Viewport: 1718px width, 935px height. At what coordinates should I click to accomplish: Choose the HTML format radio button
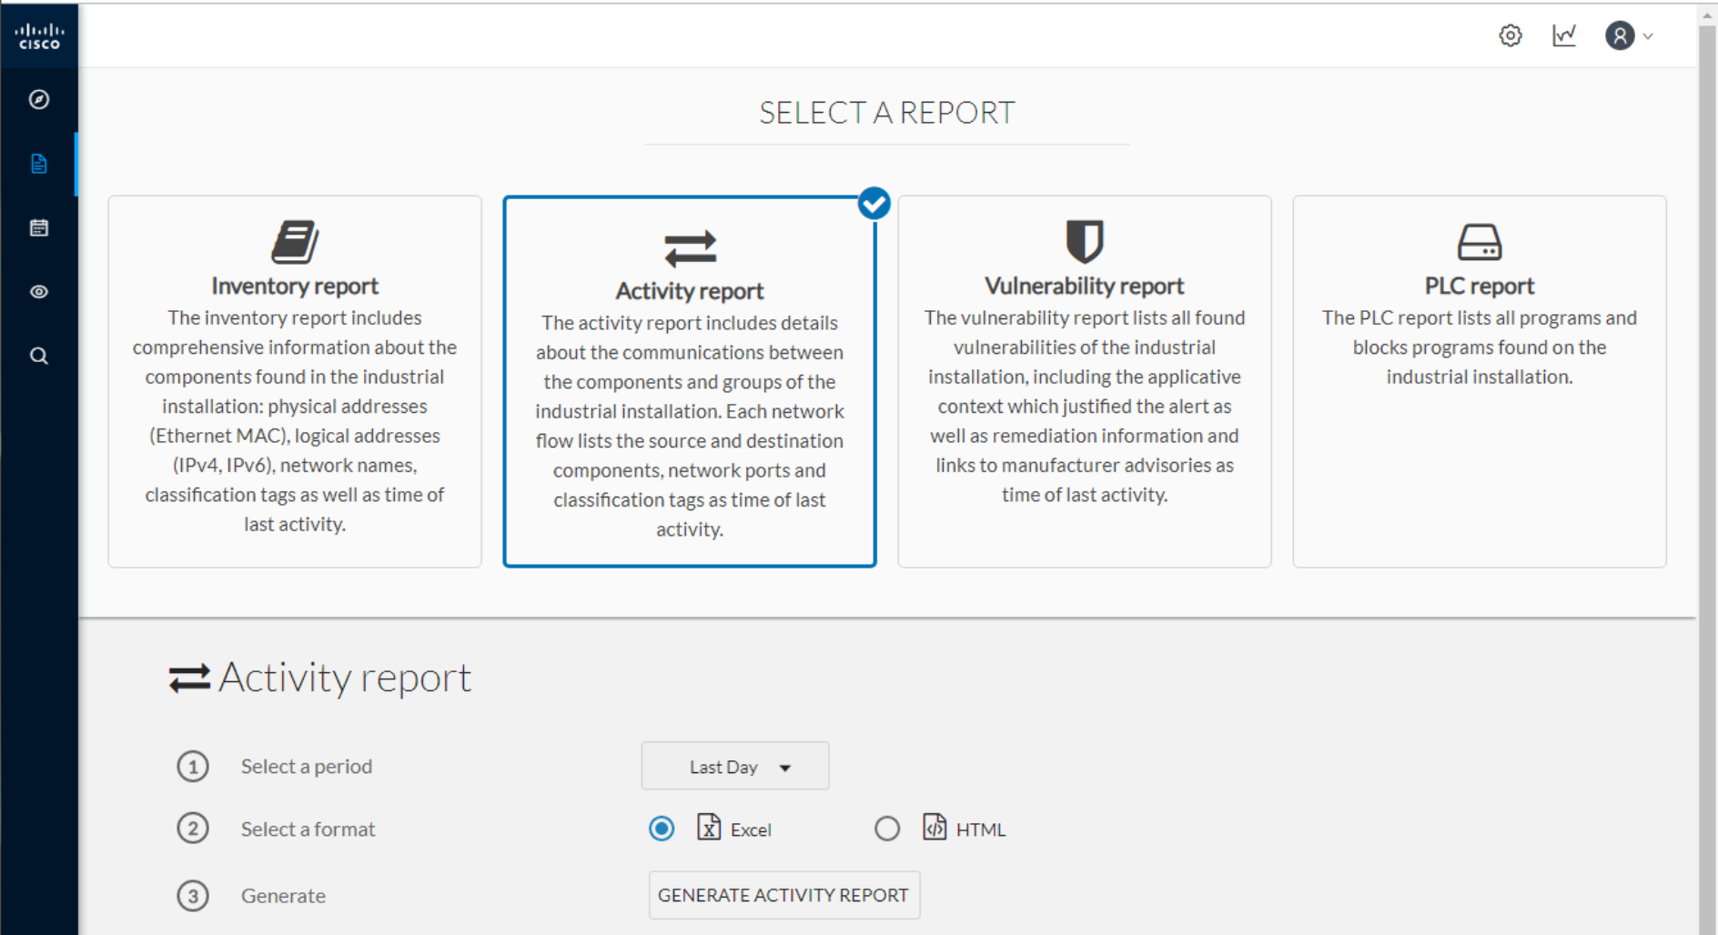pyautogui.click(x=887, y=829)
